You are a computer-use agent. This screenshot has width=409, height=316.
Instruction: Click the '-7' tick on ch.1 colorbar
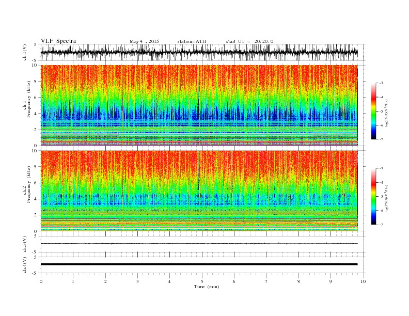click(x=381, y=139)
